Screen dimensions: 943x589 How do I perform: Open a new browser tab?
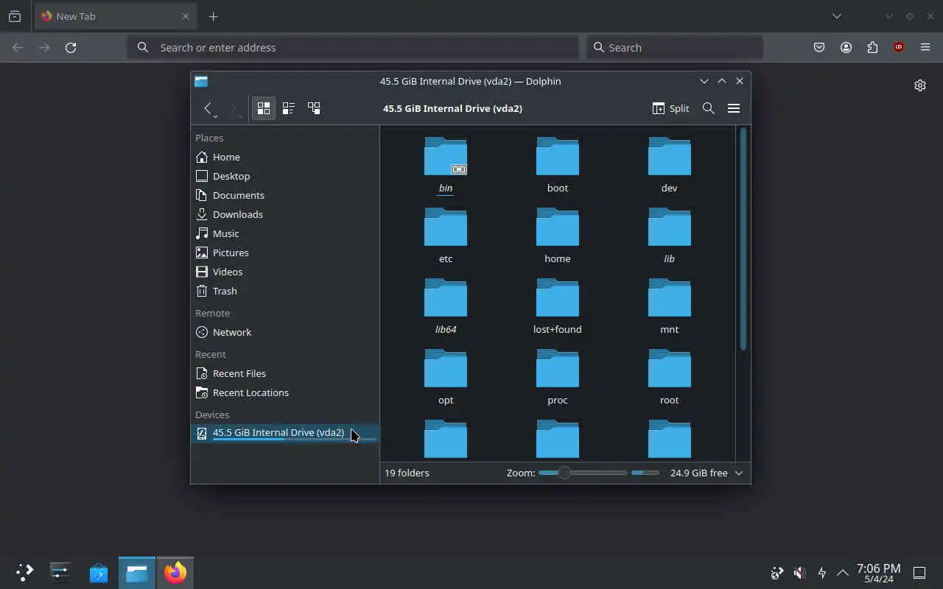tap(213, 16)
